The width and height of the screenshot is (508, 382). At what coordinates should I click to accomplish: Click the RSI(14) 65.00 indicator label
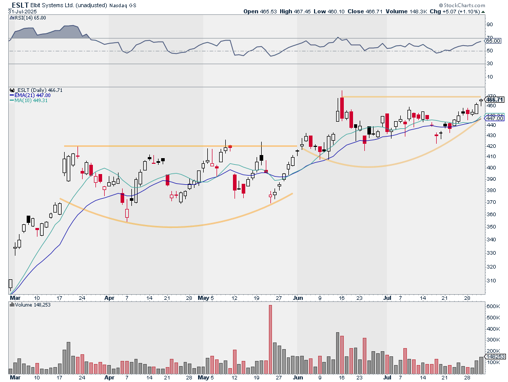point(30,18)
